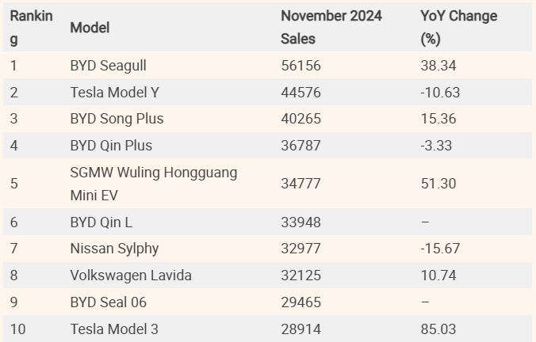Click YoY change value 85.03

click(438, 329)
